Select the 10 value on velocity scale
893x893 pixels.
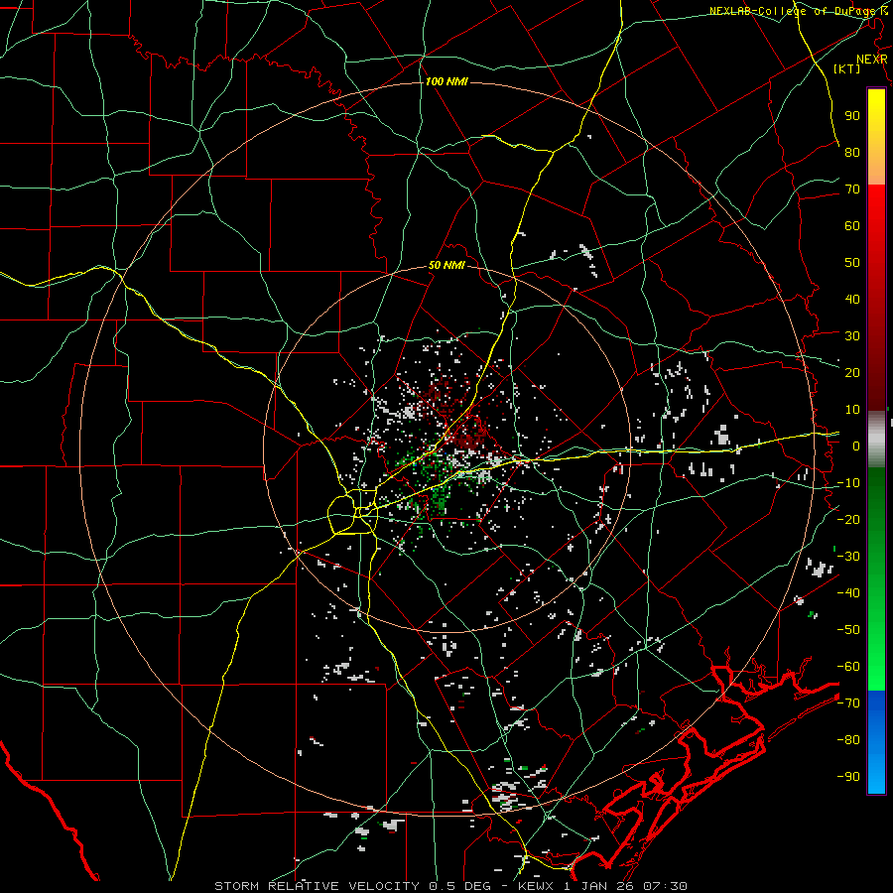pyautogui.click(x=852, y=410)
